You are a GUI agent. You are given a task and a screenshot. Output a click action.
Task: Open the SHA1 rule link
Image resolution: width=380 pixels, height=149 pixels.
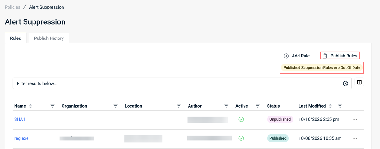20,119
